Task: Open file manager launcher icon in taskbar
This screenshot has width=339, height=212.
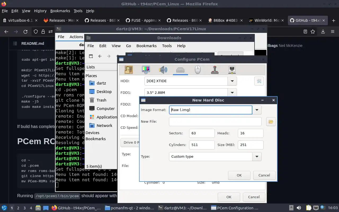Action: [x=38, y=208]
